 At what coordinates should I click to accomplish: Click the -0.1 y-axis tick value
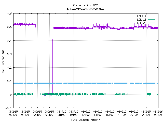click(x=8, y=108)
